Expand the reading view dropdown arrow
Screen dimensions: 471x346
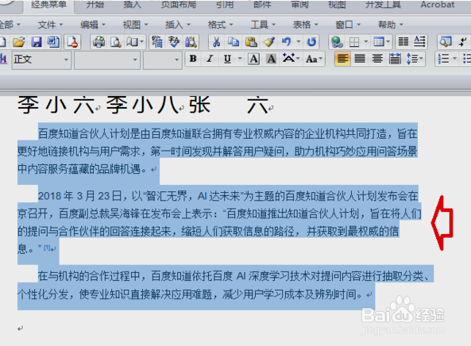tap(142, 41)
